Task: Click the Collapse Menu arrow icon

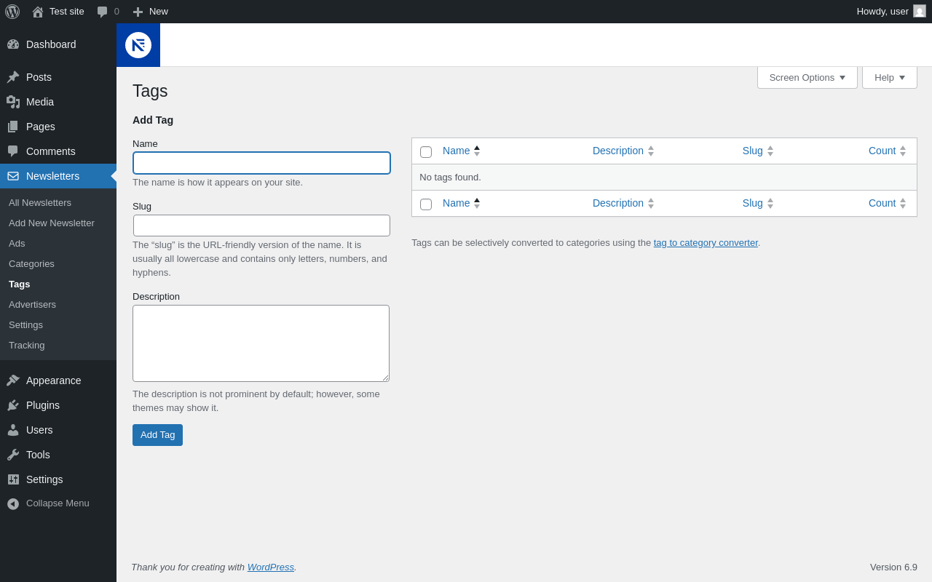Action: (13, 503)
